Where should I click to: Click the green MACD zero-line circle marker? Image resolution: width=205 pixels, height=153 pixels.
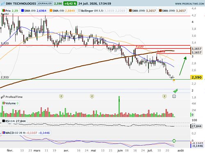pos(174,141)
